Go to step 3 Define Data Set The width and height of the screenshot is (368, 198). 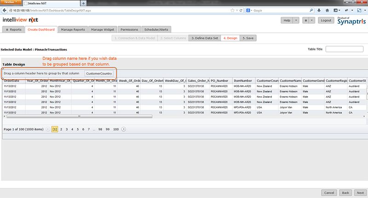(x=204, y=38)
